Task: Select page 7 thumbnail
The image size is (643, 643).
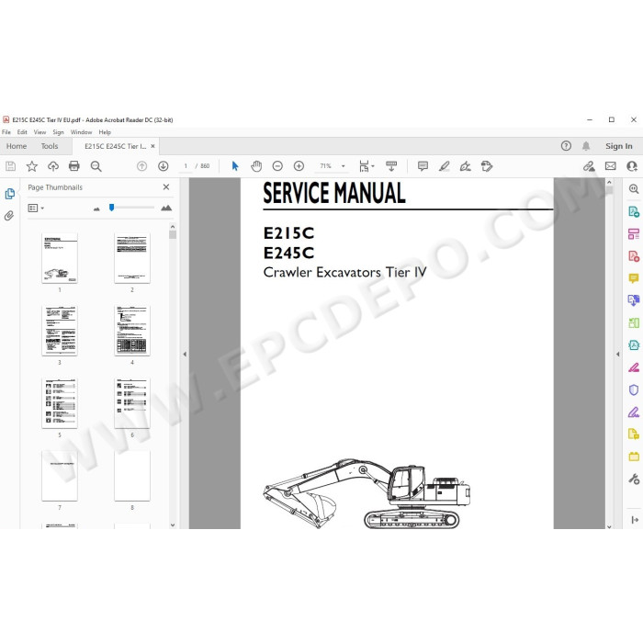Action: pyautogui.click(x=60, y=476)
